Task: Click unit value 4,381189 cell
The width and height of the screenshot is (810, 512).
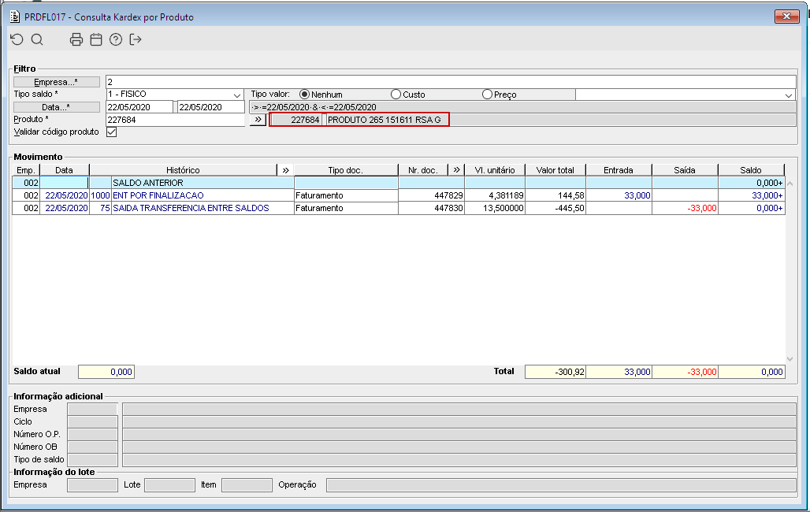Action: tap(495, 195)
